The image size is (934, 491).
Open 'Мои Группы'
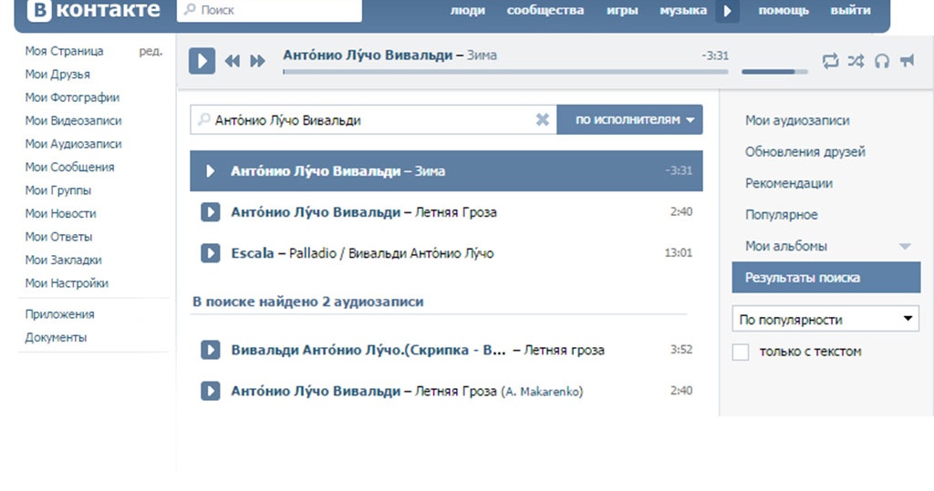click(58, 190)
